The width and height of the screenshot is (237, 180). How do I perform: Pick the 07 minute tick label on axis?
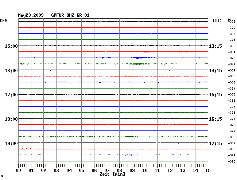[107, 171]
